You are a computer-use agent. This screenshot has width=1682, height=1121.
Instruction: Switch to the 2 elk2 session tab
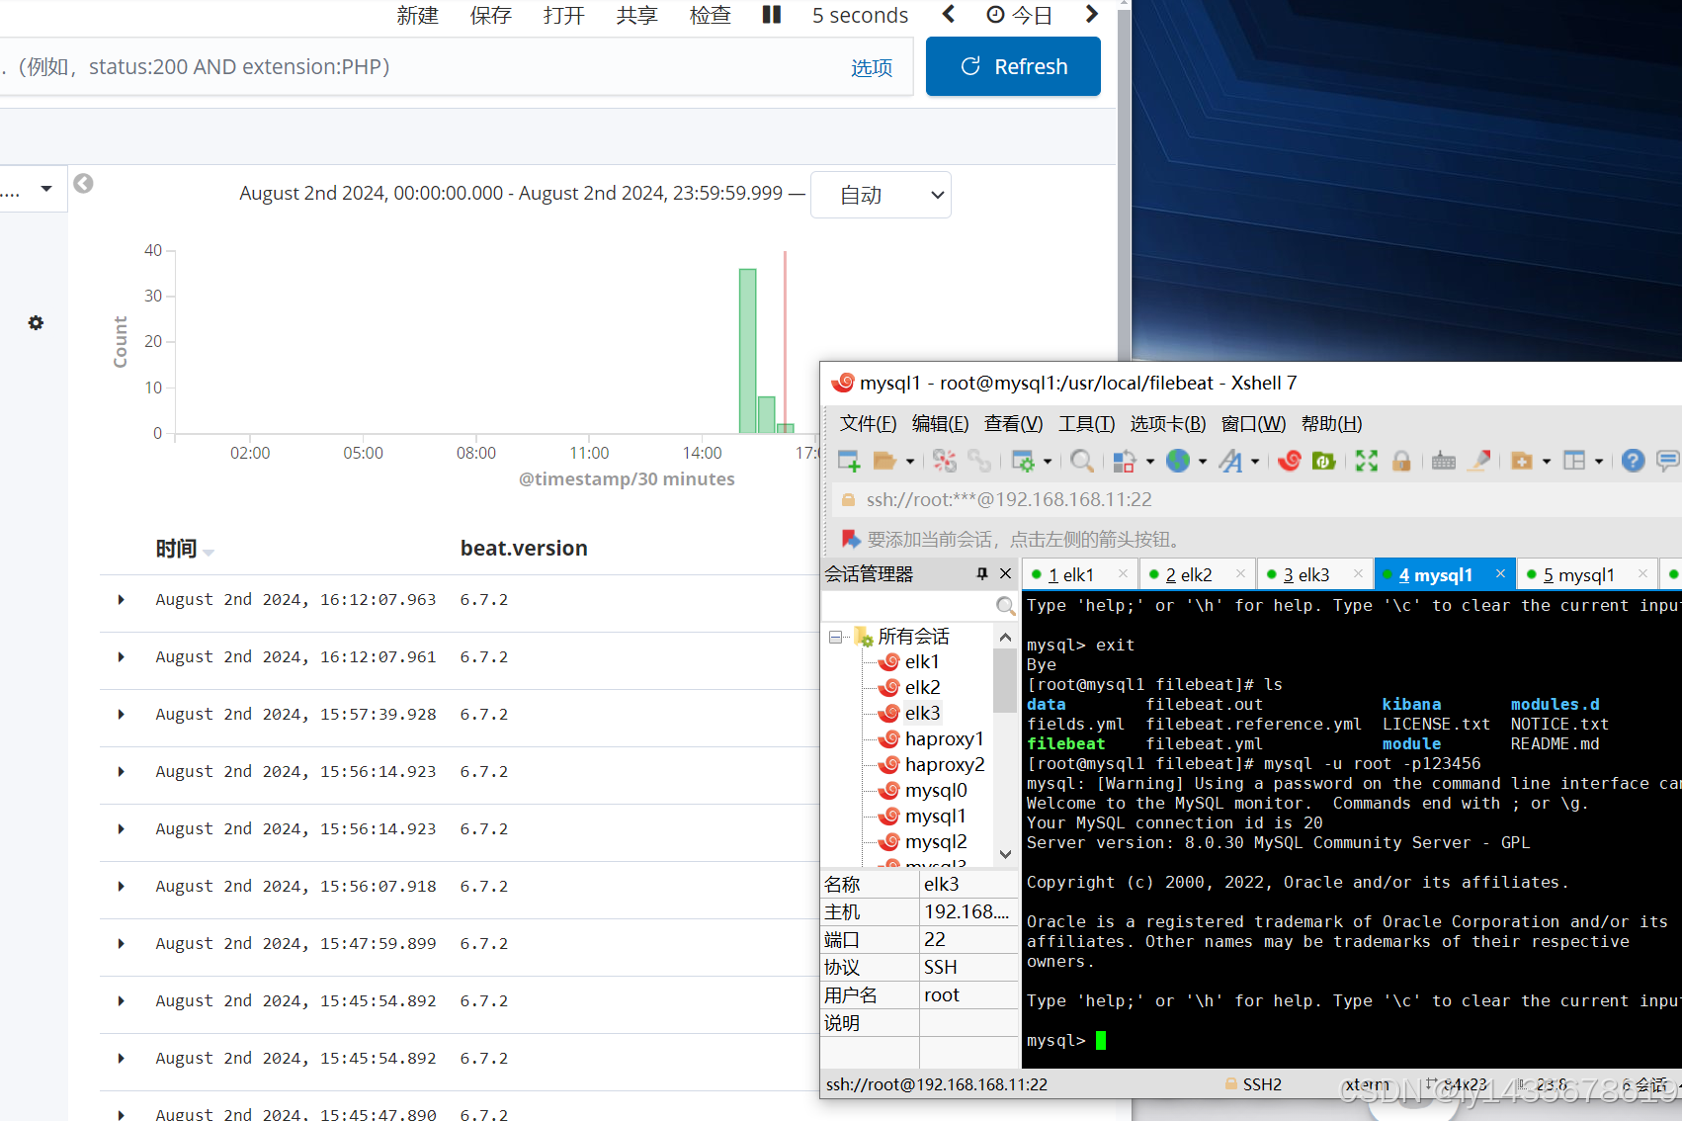pos(1188,575)
